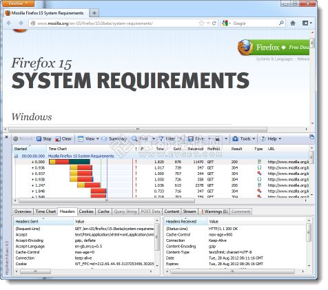Click the time chart bar for + 0.937 row
328x290 pixels.
[x=81, y=174]
